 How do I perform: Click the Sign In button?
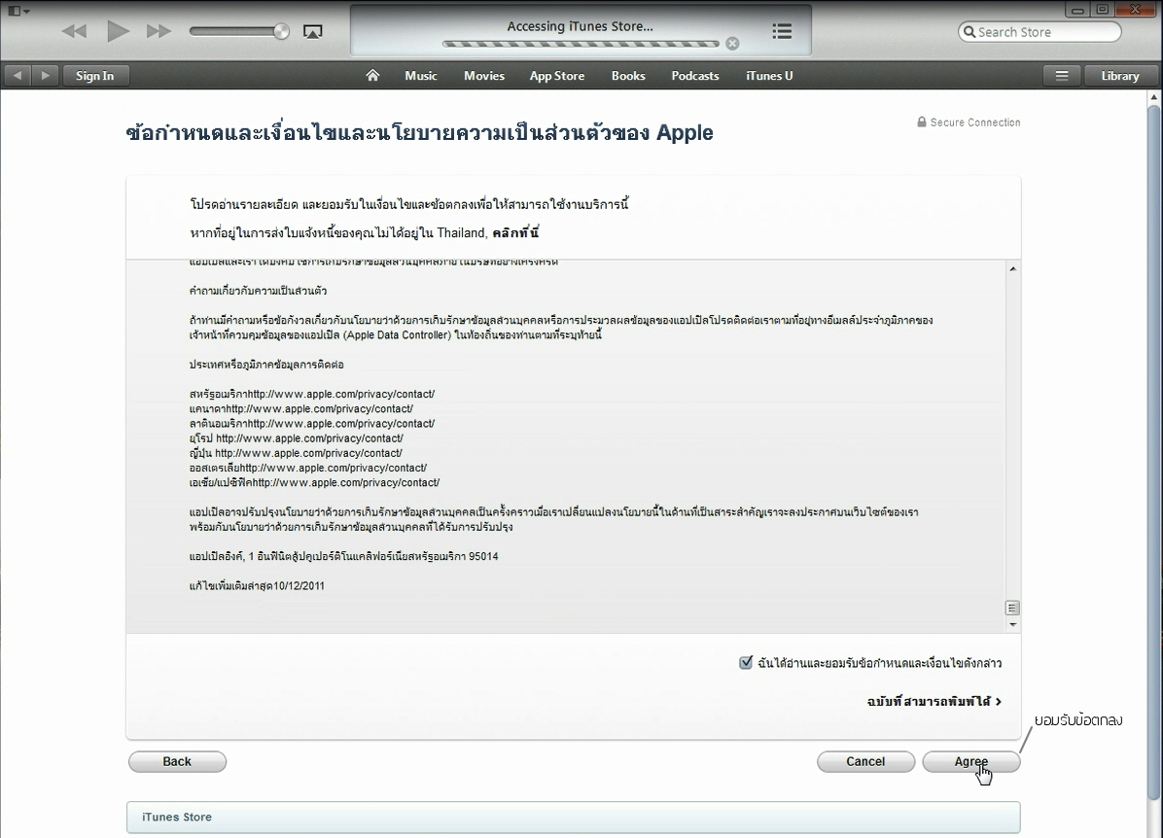point(95,76)
